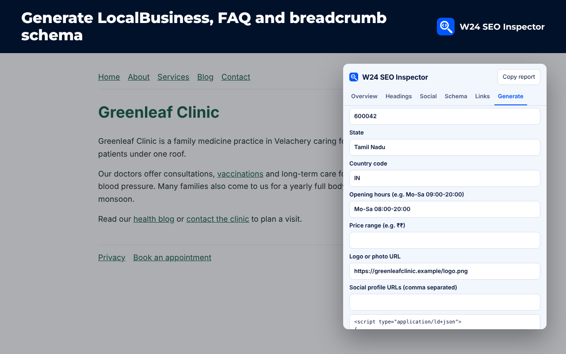Image resolution: width=566 pixels, height=354 pixels.
Task: Click the postal code field containing 600042
Action: (445, 116)
